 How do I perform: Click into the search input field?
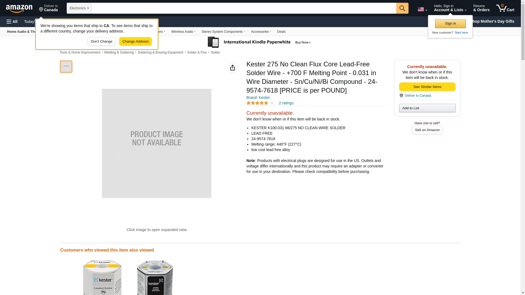tap(244, 8)
